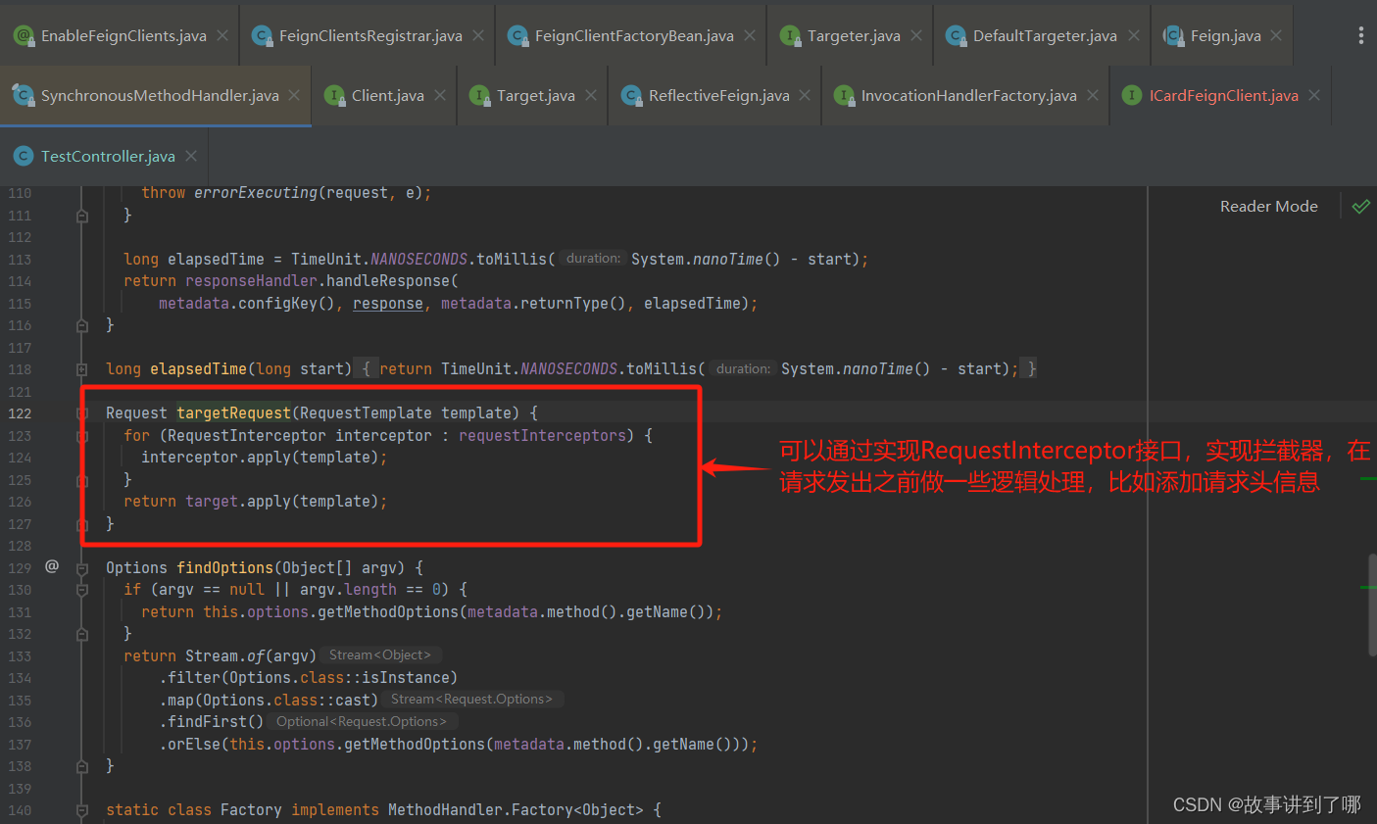Image resolution: width=1377 pixels, height=824 pixels.
Task: Close the Targeter.java tab
Action: tap(916, 35)
